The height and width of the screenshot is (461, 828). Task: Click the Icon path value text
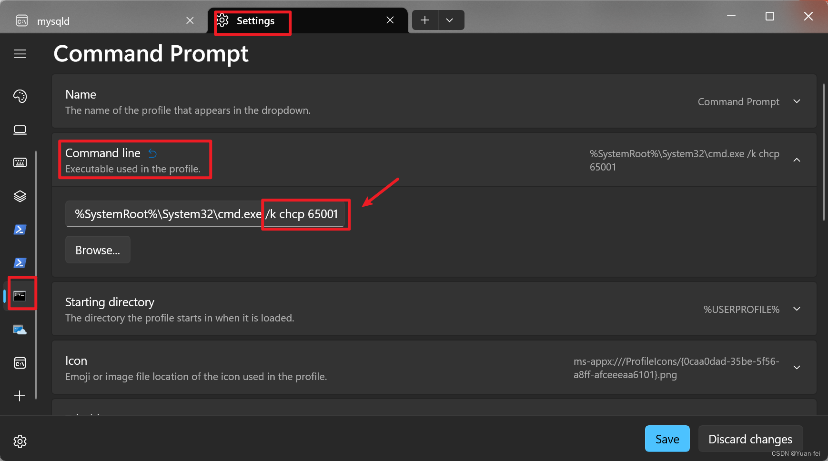click(x=677, y=368)
